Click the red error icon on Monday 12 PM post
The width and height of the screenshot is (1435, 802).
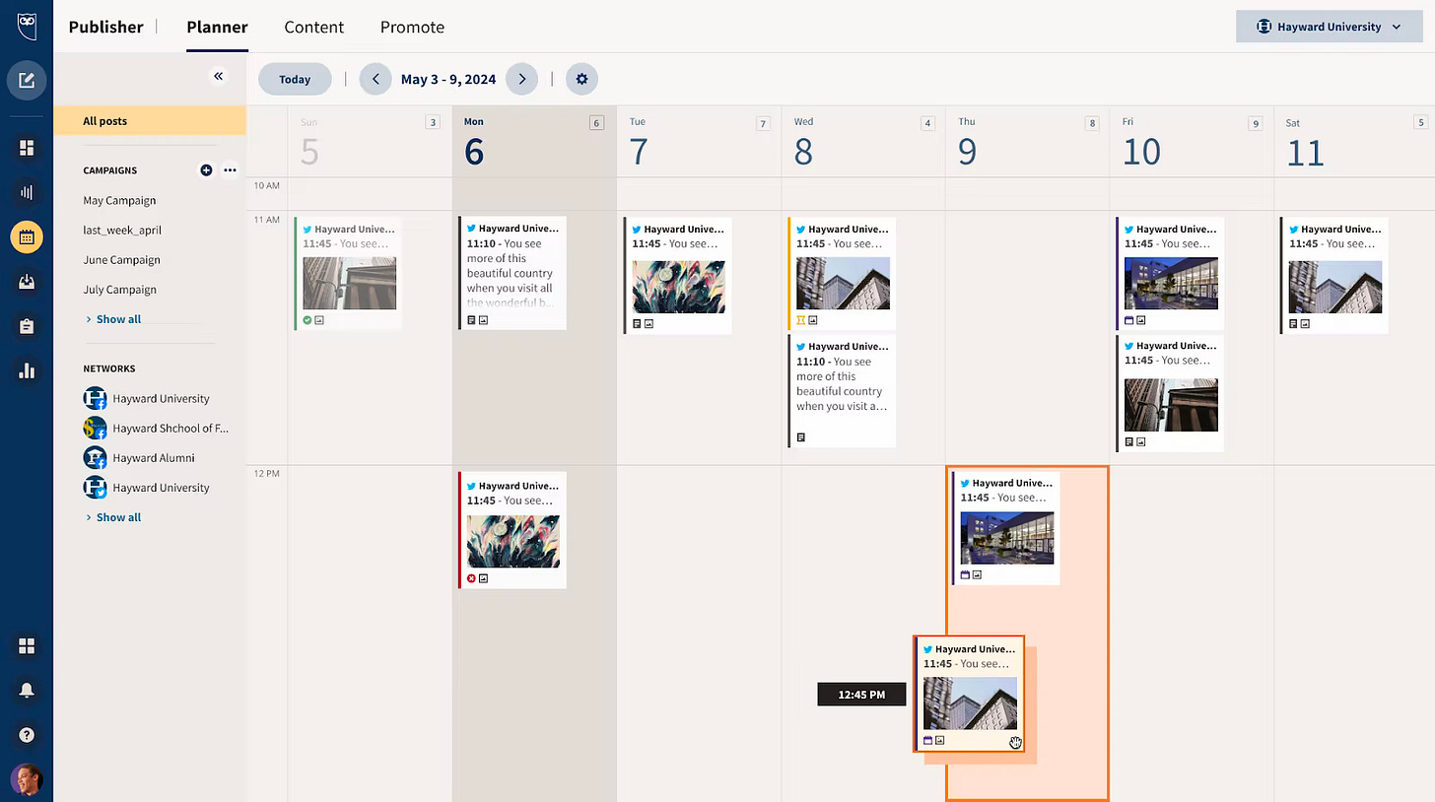(x=471, y=578)
